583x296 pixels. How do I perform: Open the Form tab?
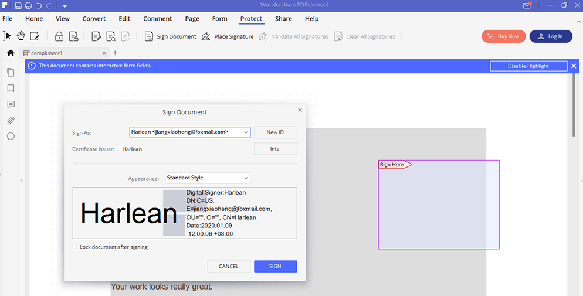(x=220, y=19)
